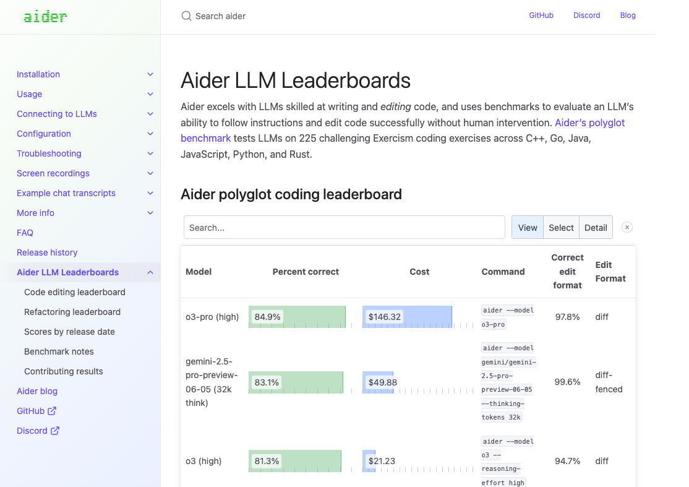Click the external link icon beside GitHub
Viewport: 689px width, 487px height.
(x=52, y=411)
